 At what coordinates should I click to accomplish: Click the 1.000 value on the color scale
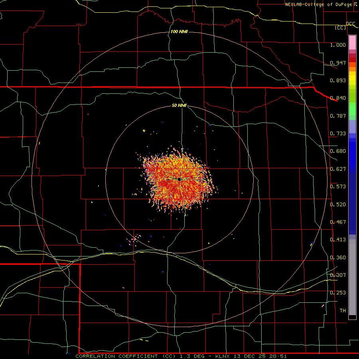tap(338, 45)
